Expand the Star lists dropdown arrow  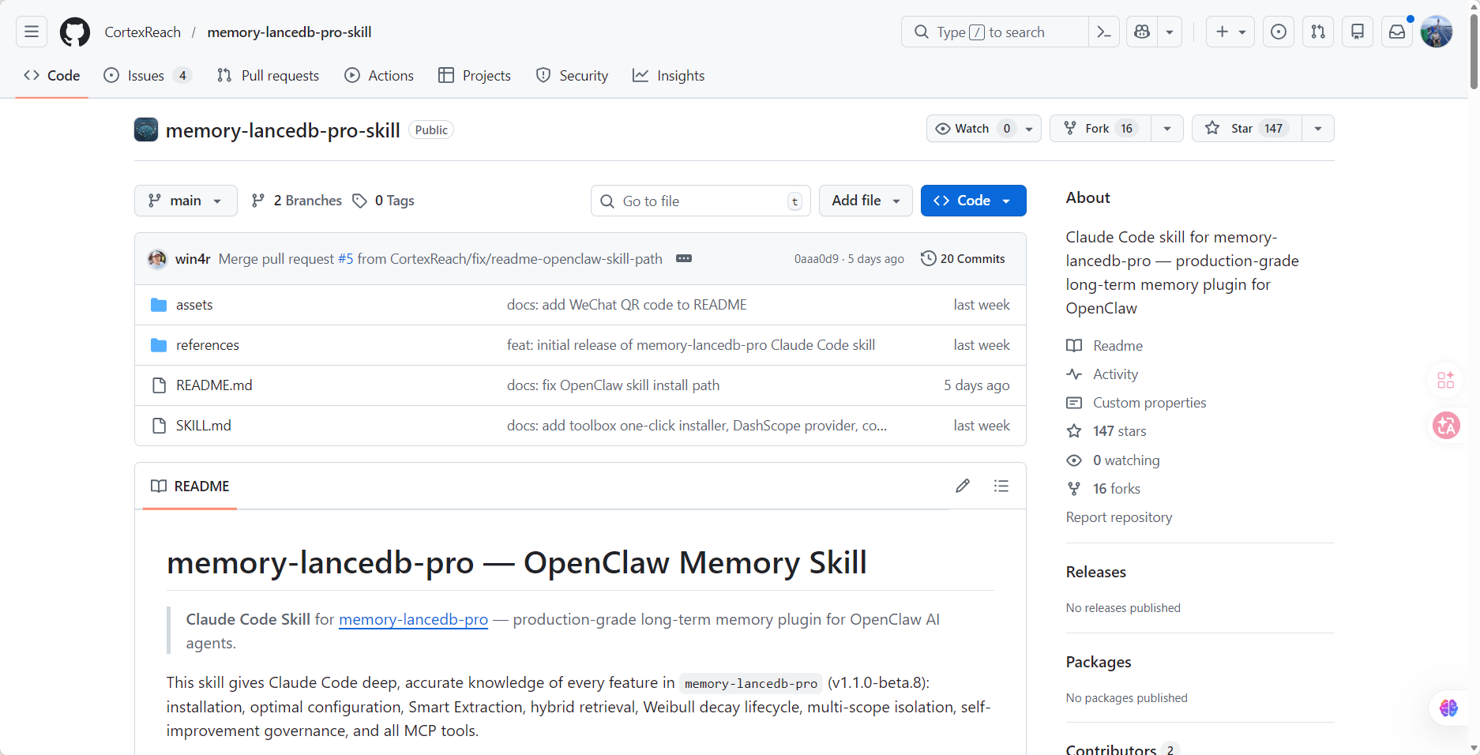point(1318,129)
